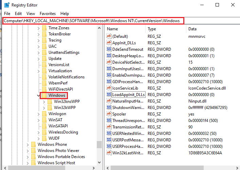Select the Win32kLastWrit... string icon
Viewport: 240px width, 170px height.
[x=109, y=153]
